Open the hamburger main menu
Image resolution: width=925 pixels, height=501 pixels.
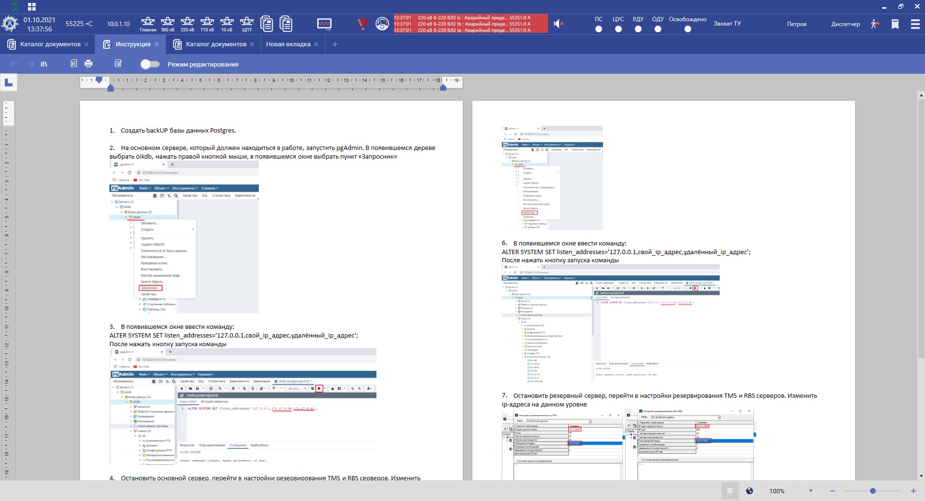[x=915, y=24]
